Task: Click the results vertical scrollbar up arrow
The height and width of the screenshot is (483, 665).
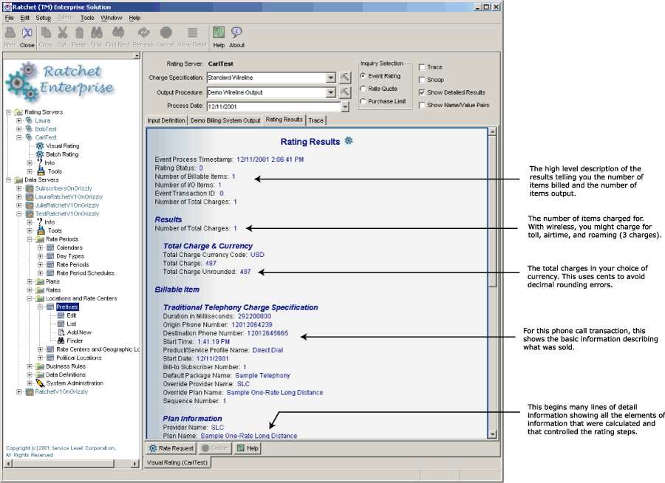Action: (x=492, y=132)
